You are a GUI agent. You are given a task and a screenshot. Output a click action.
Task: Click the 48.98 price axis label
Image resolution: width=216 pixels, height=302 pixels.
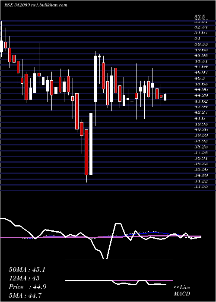[201, 56]
